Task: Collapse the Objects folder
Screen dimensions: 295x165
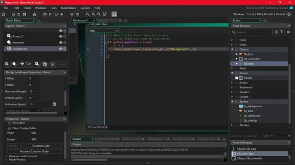Action: [x=232, y=49]
